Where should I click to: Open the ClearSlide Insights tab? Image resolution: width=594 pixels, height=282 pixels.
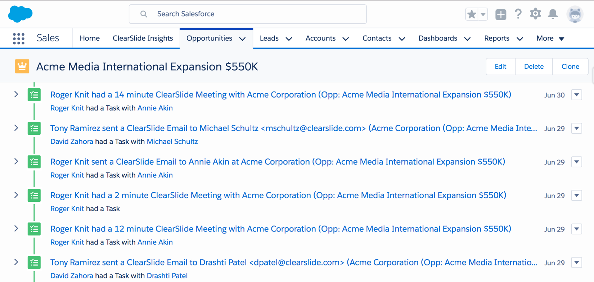click(x=143, y=38)
